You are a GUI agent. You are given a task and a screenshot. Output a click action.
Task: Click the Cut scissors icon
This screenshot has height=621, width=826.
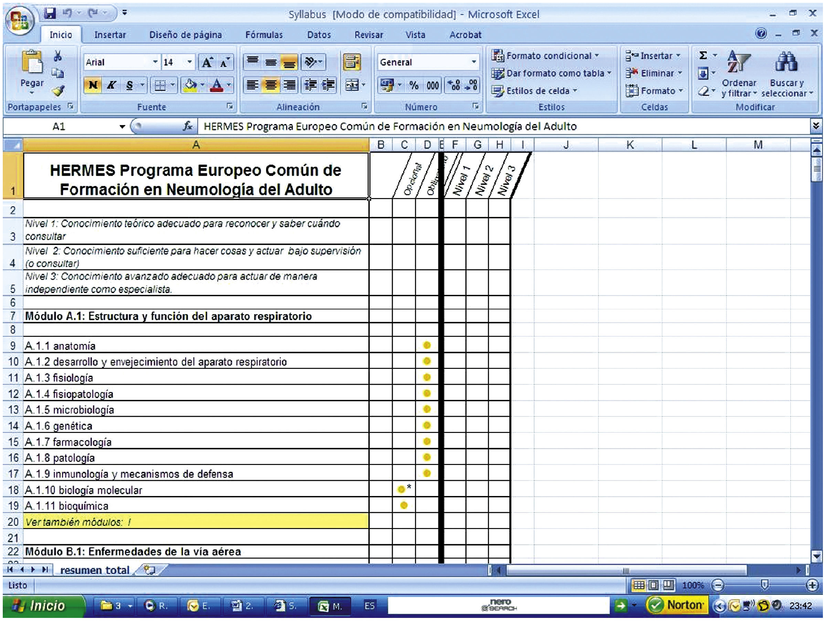(x=57, y=56)
